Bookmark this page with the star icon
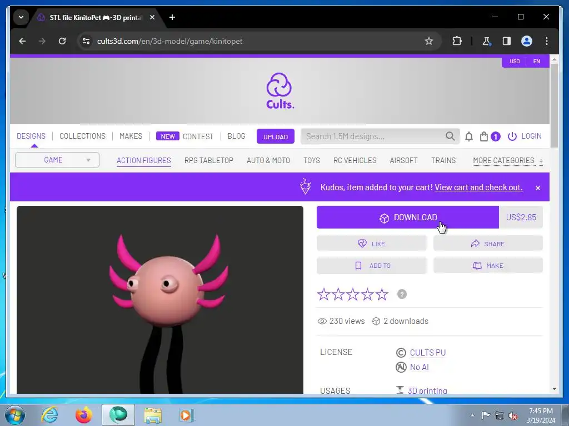The width and height of the screenshot is (569, 426). pos(429,41)
